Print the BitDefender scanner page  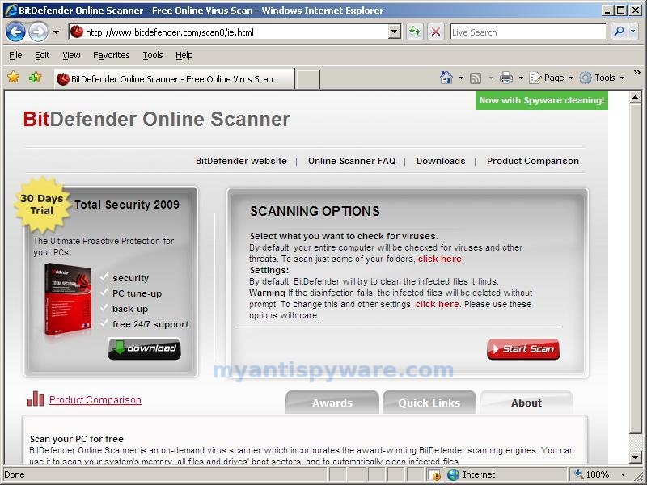(505, 78)
